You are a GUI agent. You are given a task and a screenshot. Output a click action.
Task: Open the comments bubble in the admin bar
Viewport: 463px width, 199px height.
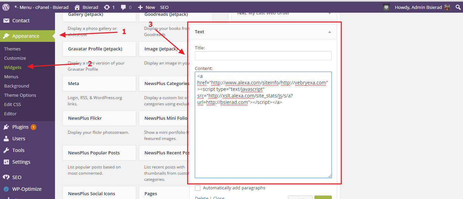(126, 7)
